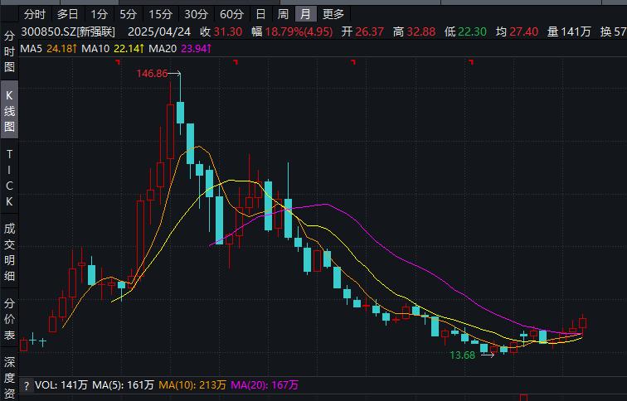The width and height of the screenshot is (627, 401).
Task: Switch to the 日 daily period
Action: [x=260, y=14]
